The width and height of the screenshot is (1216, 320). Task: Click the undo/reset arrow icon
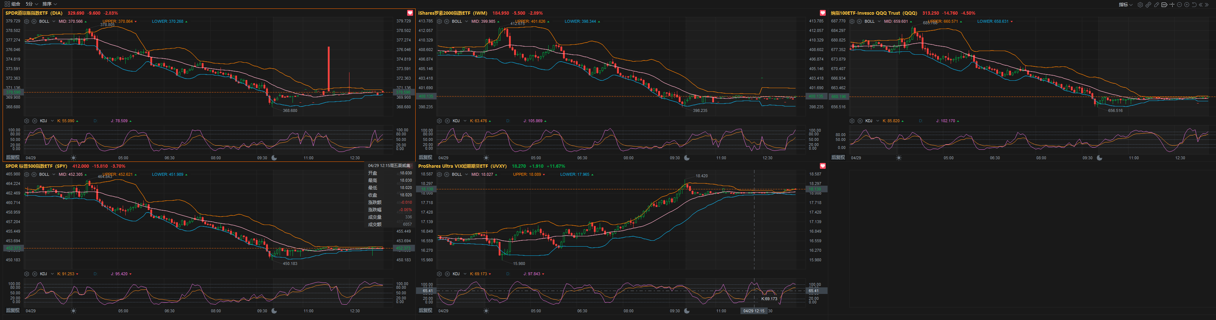pos(1194,5)
